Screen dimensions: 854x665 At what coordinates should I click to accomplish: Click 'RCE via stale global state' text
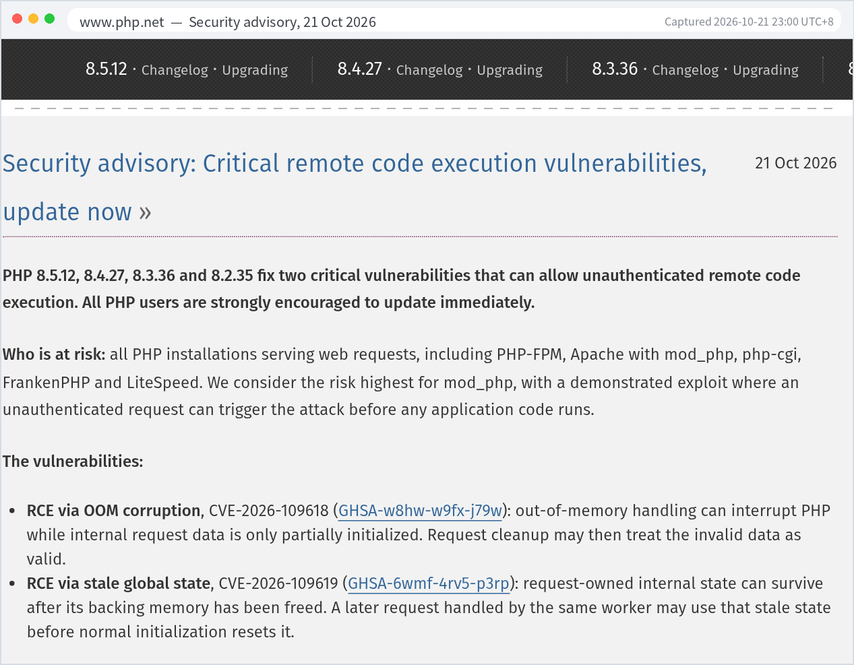[x=119, y=583]
